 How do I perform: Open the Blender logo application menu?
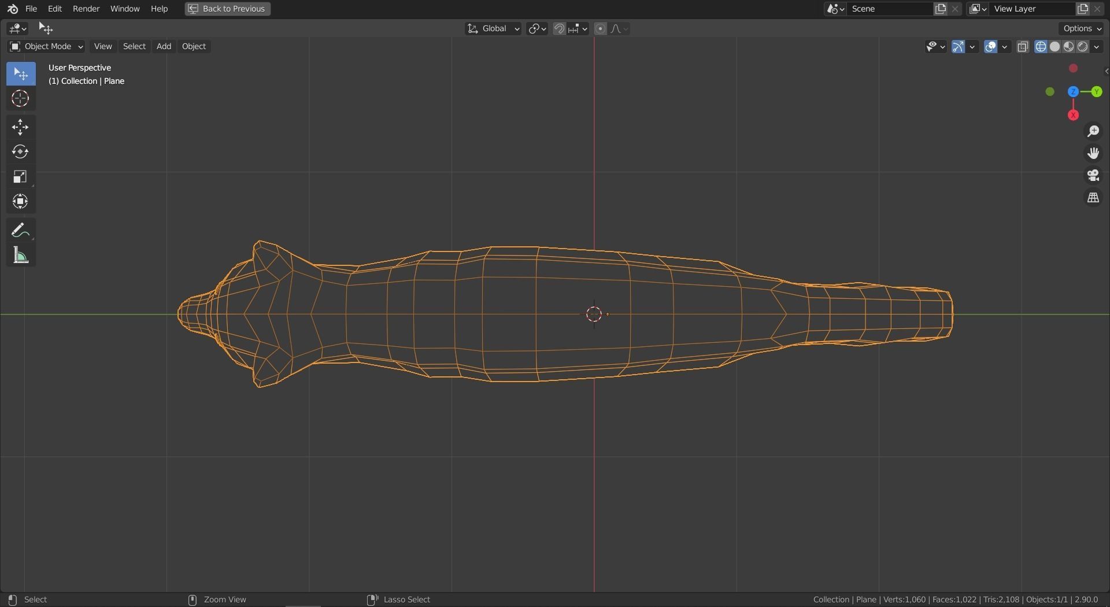pyautogui.click(x=13, y=9)
